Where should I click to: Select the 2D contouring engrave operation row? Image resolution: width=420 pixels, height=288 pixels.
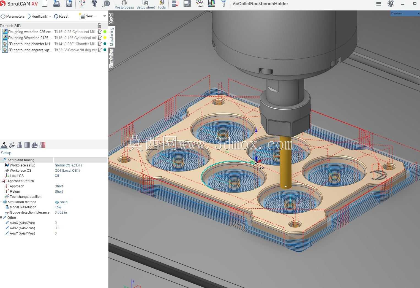(54, 50)
